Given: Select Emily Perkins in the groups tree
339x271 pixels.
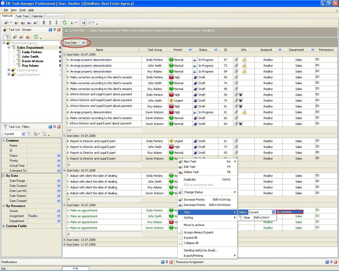Looking at the screenshot, I should point(32,52).
